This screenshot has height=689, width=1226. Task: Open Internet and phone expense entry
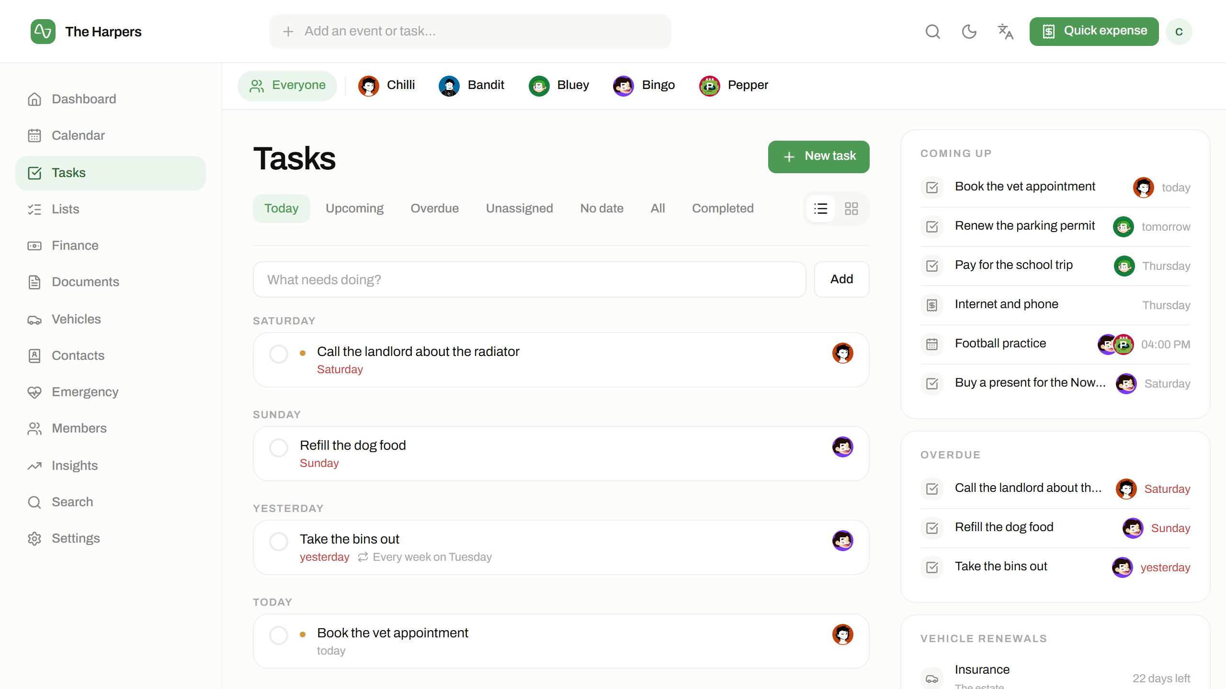1055,305
